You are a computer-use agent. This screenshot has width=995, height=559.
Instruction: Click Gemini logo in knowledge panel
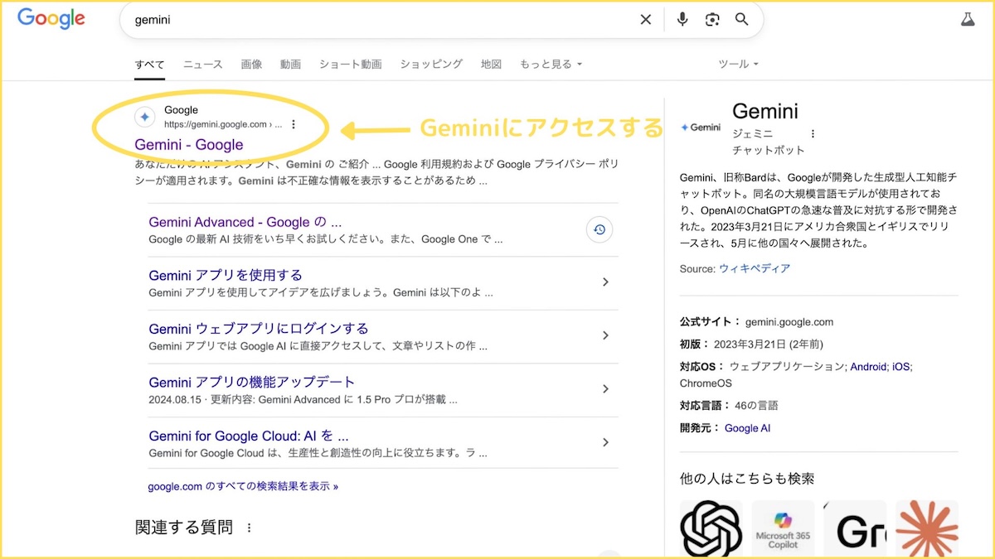point(701,128)
